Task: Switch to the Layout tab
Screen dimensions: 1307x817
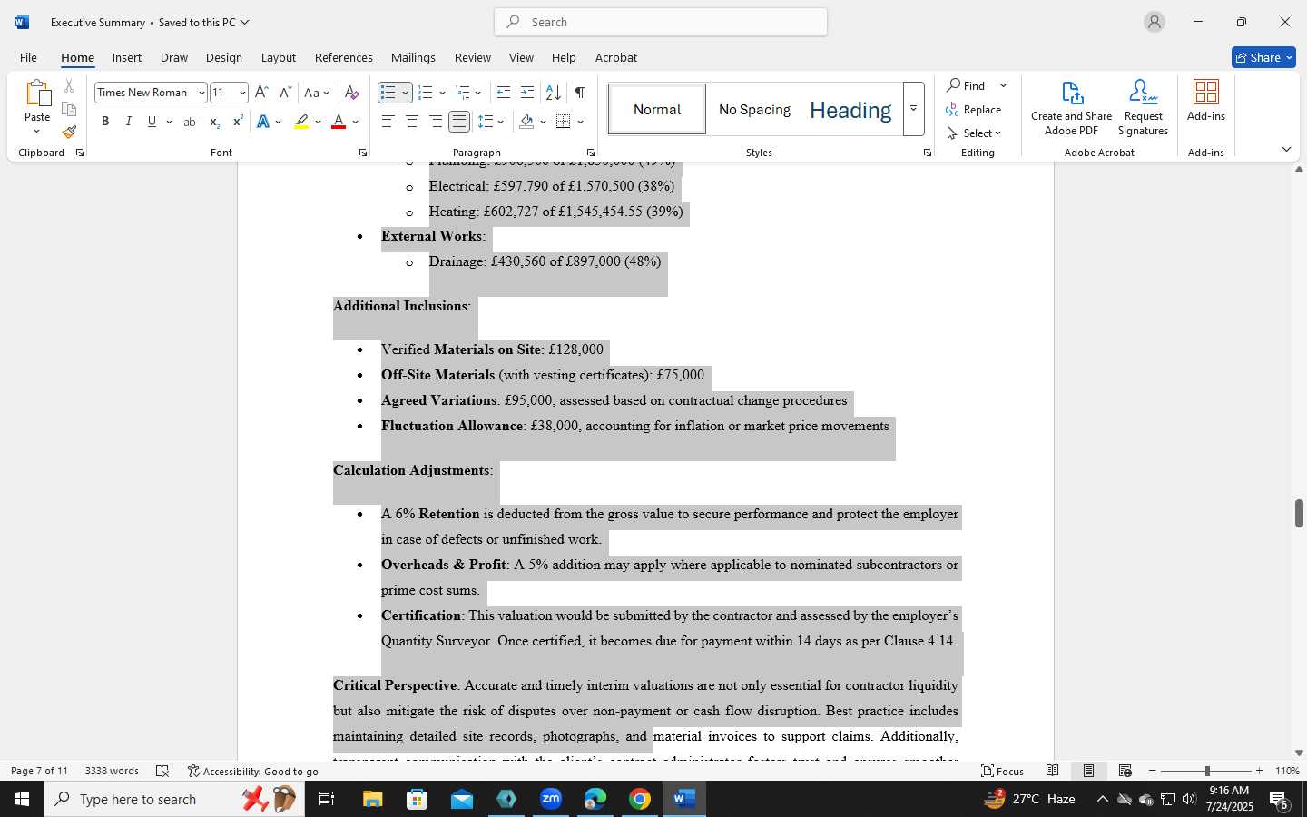Action: (x=279, y=57)
